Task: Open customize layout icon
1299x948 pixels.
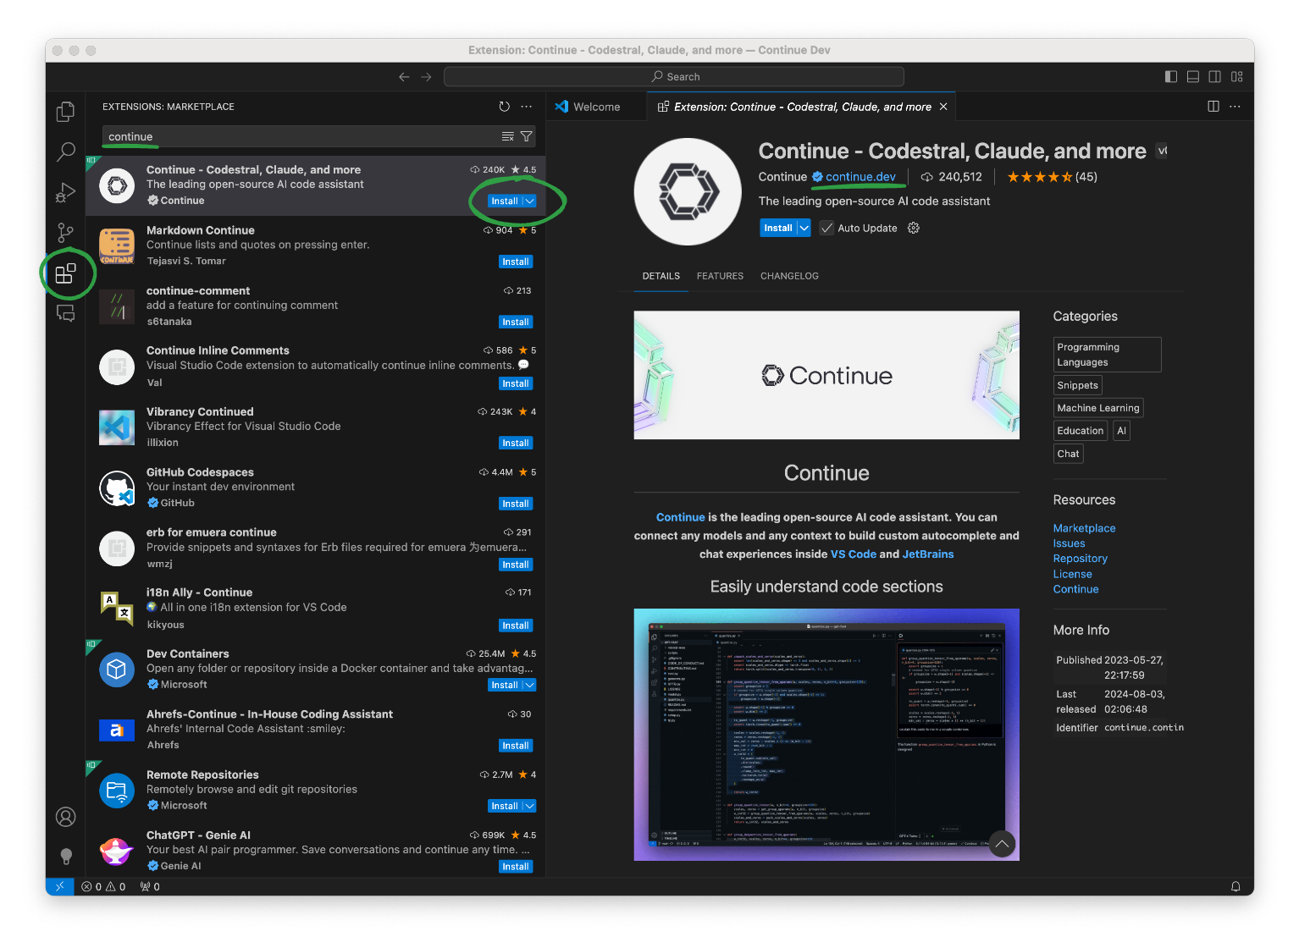Action: (1237, 77)
